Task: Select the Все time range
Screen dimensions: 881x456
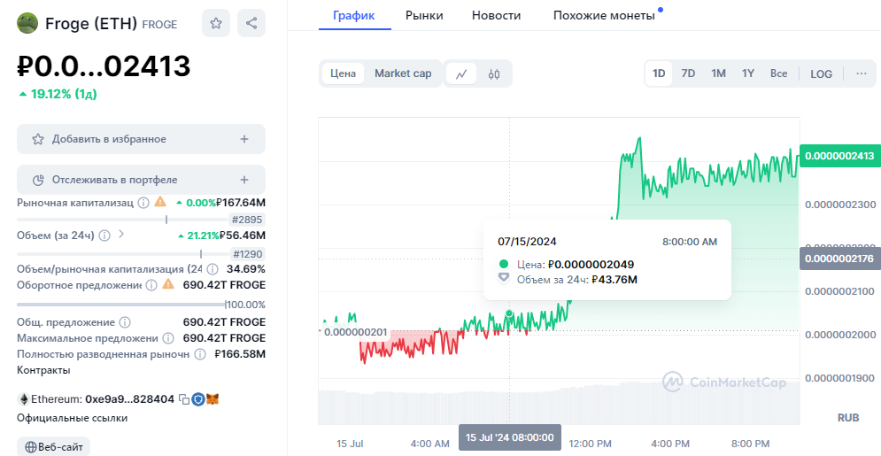Action: (779, 73)
